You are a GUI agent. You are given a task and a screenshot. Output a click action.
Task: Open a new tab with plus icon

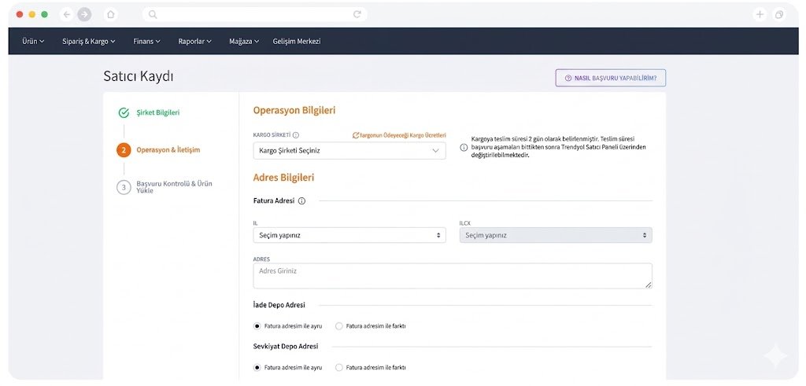760,14
